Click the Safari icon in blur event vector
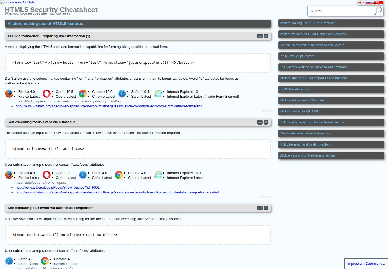Viewport: 388px width, 269px height. tap(9, 261)
